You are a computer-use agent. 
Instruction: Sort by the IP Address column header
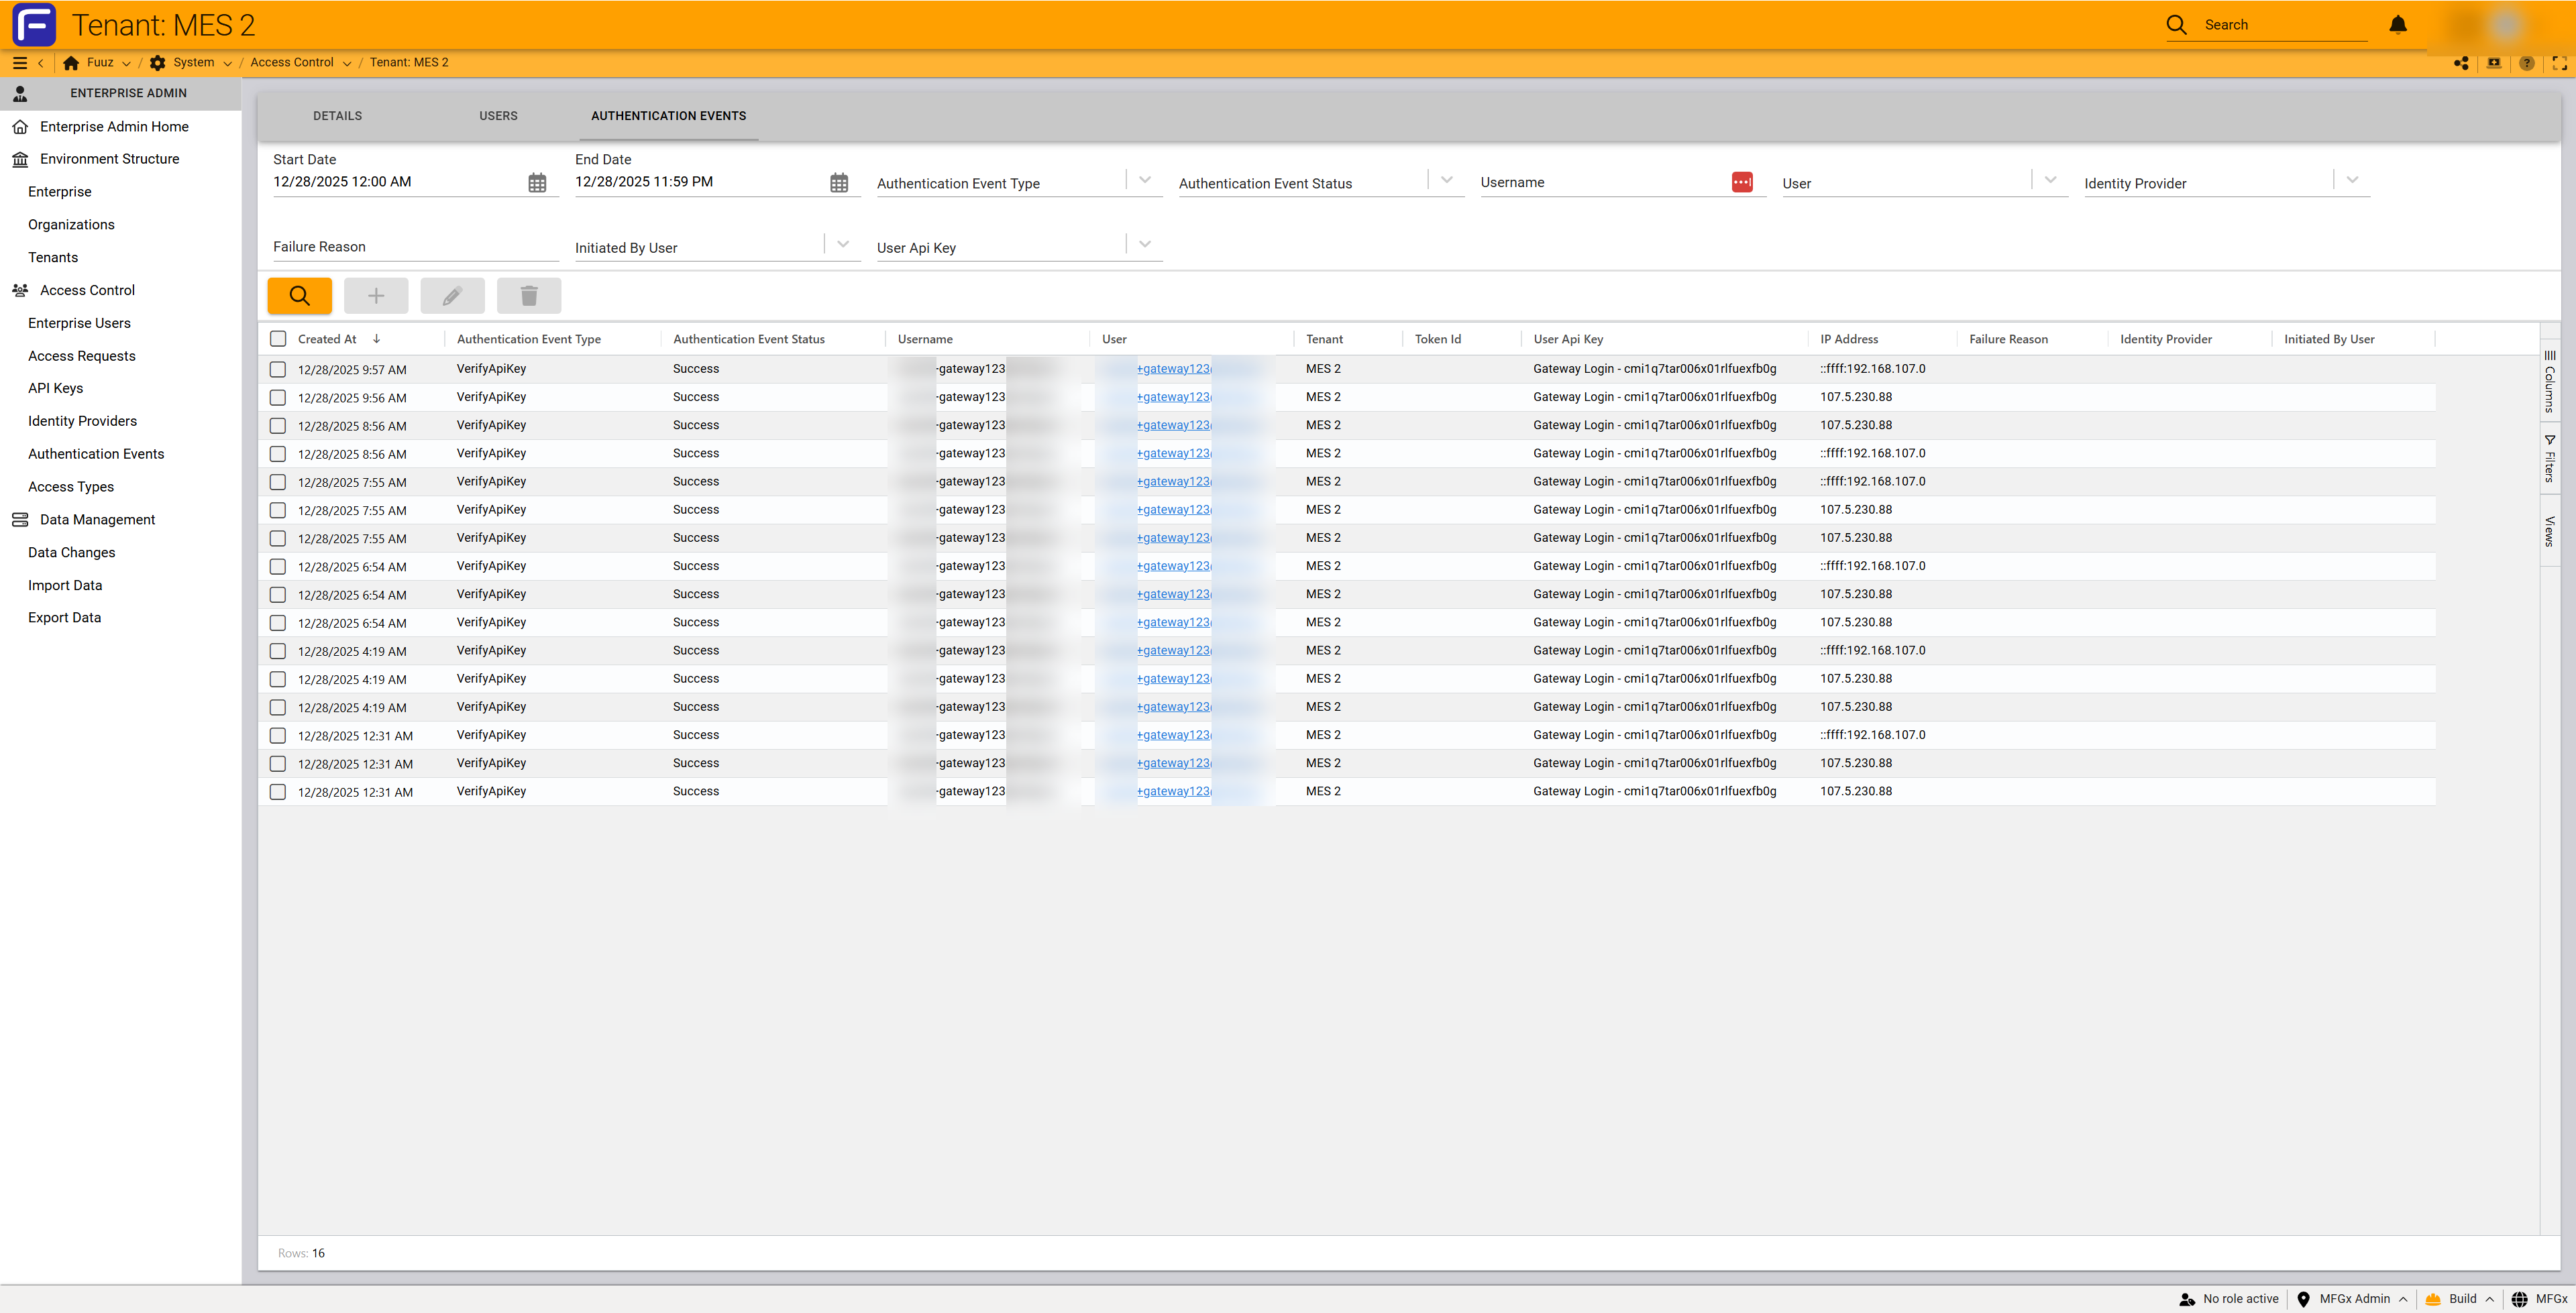tap(1848, 339)
